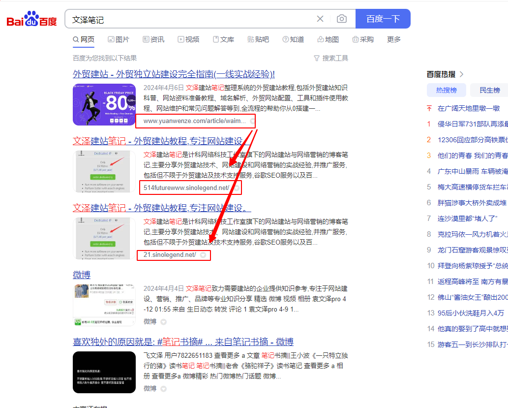Switch to the 文库 tab

pos(224,39)
